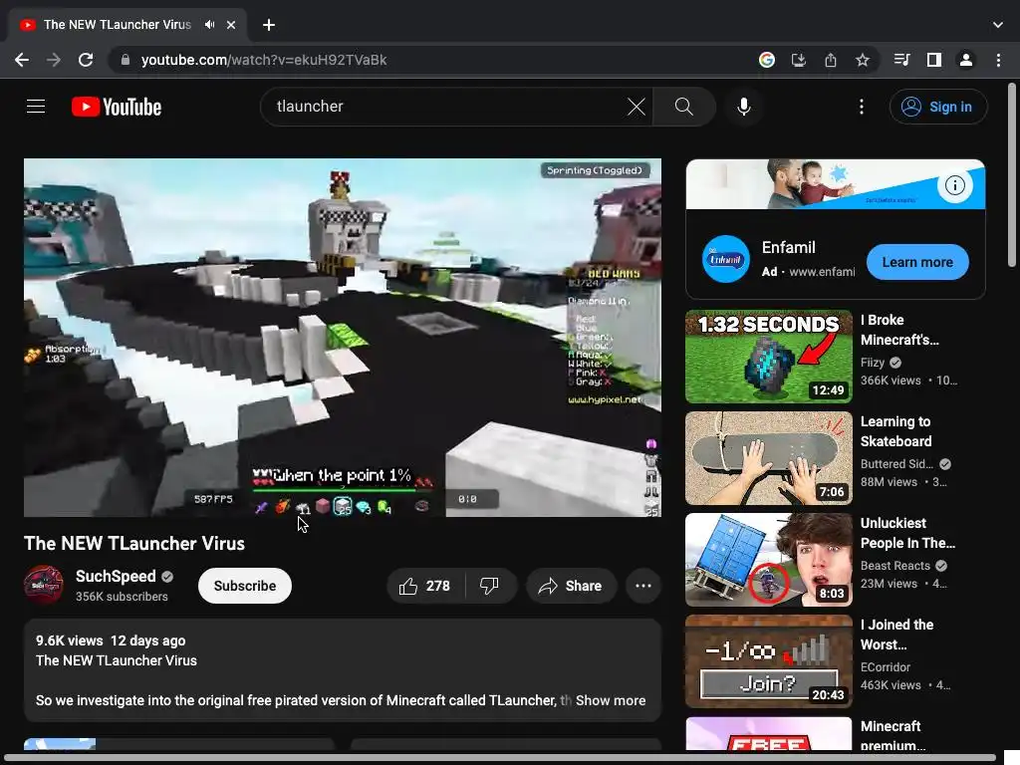The width and height of the screenshot is (1020, 765).
Task: Click the browser forward arrow
Action: 54,60
